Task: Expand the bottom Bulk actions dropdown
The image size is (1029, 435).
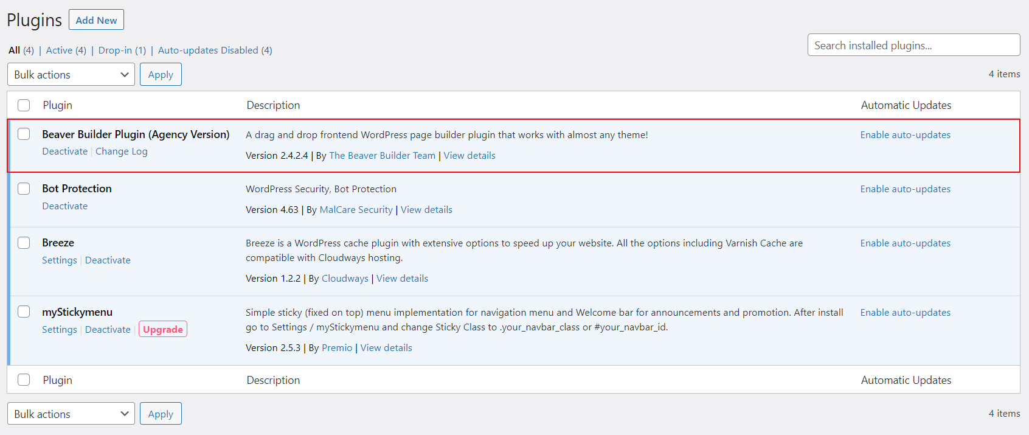Action: (71, 414)
